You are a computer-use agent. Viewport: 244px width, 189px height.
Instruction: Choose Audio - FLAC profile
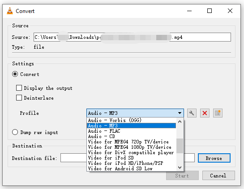pyautogui.click(x=131, y=131)
